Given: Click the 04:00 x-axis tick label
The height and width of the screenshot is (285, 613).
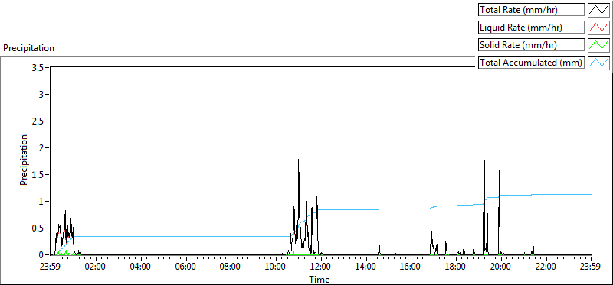Looking at the screenshot, I should coord(140,267).
